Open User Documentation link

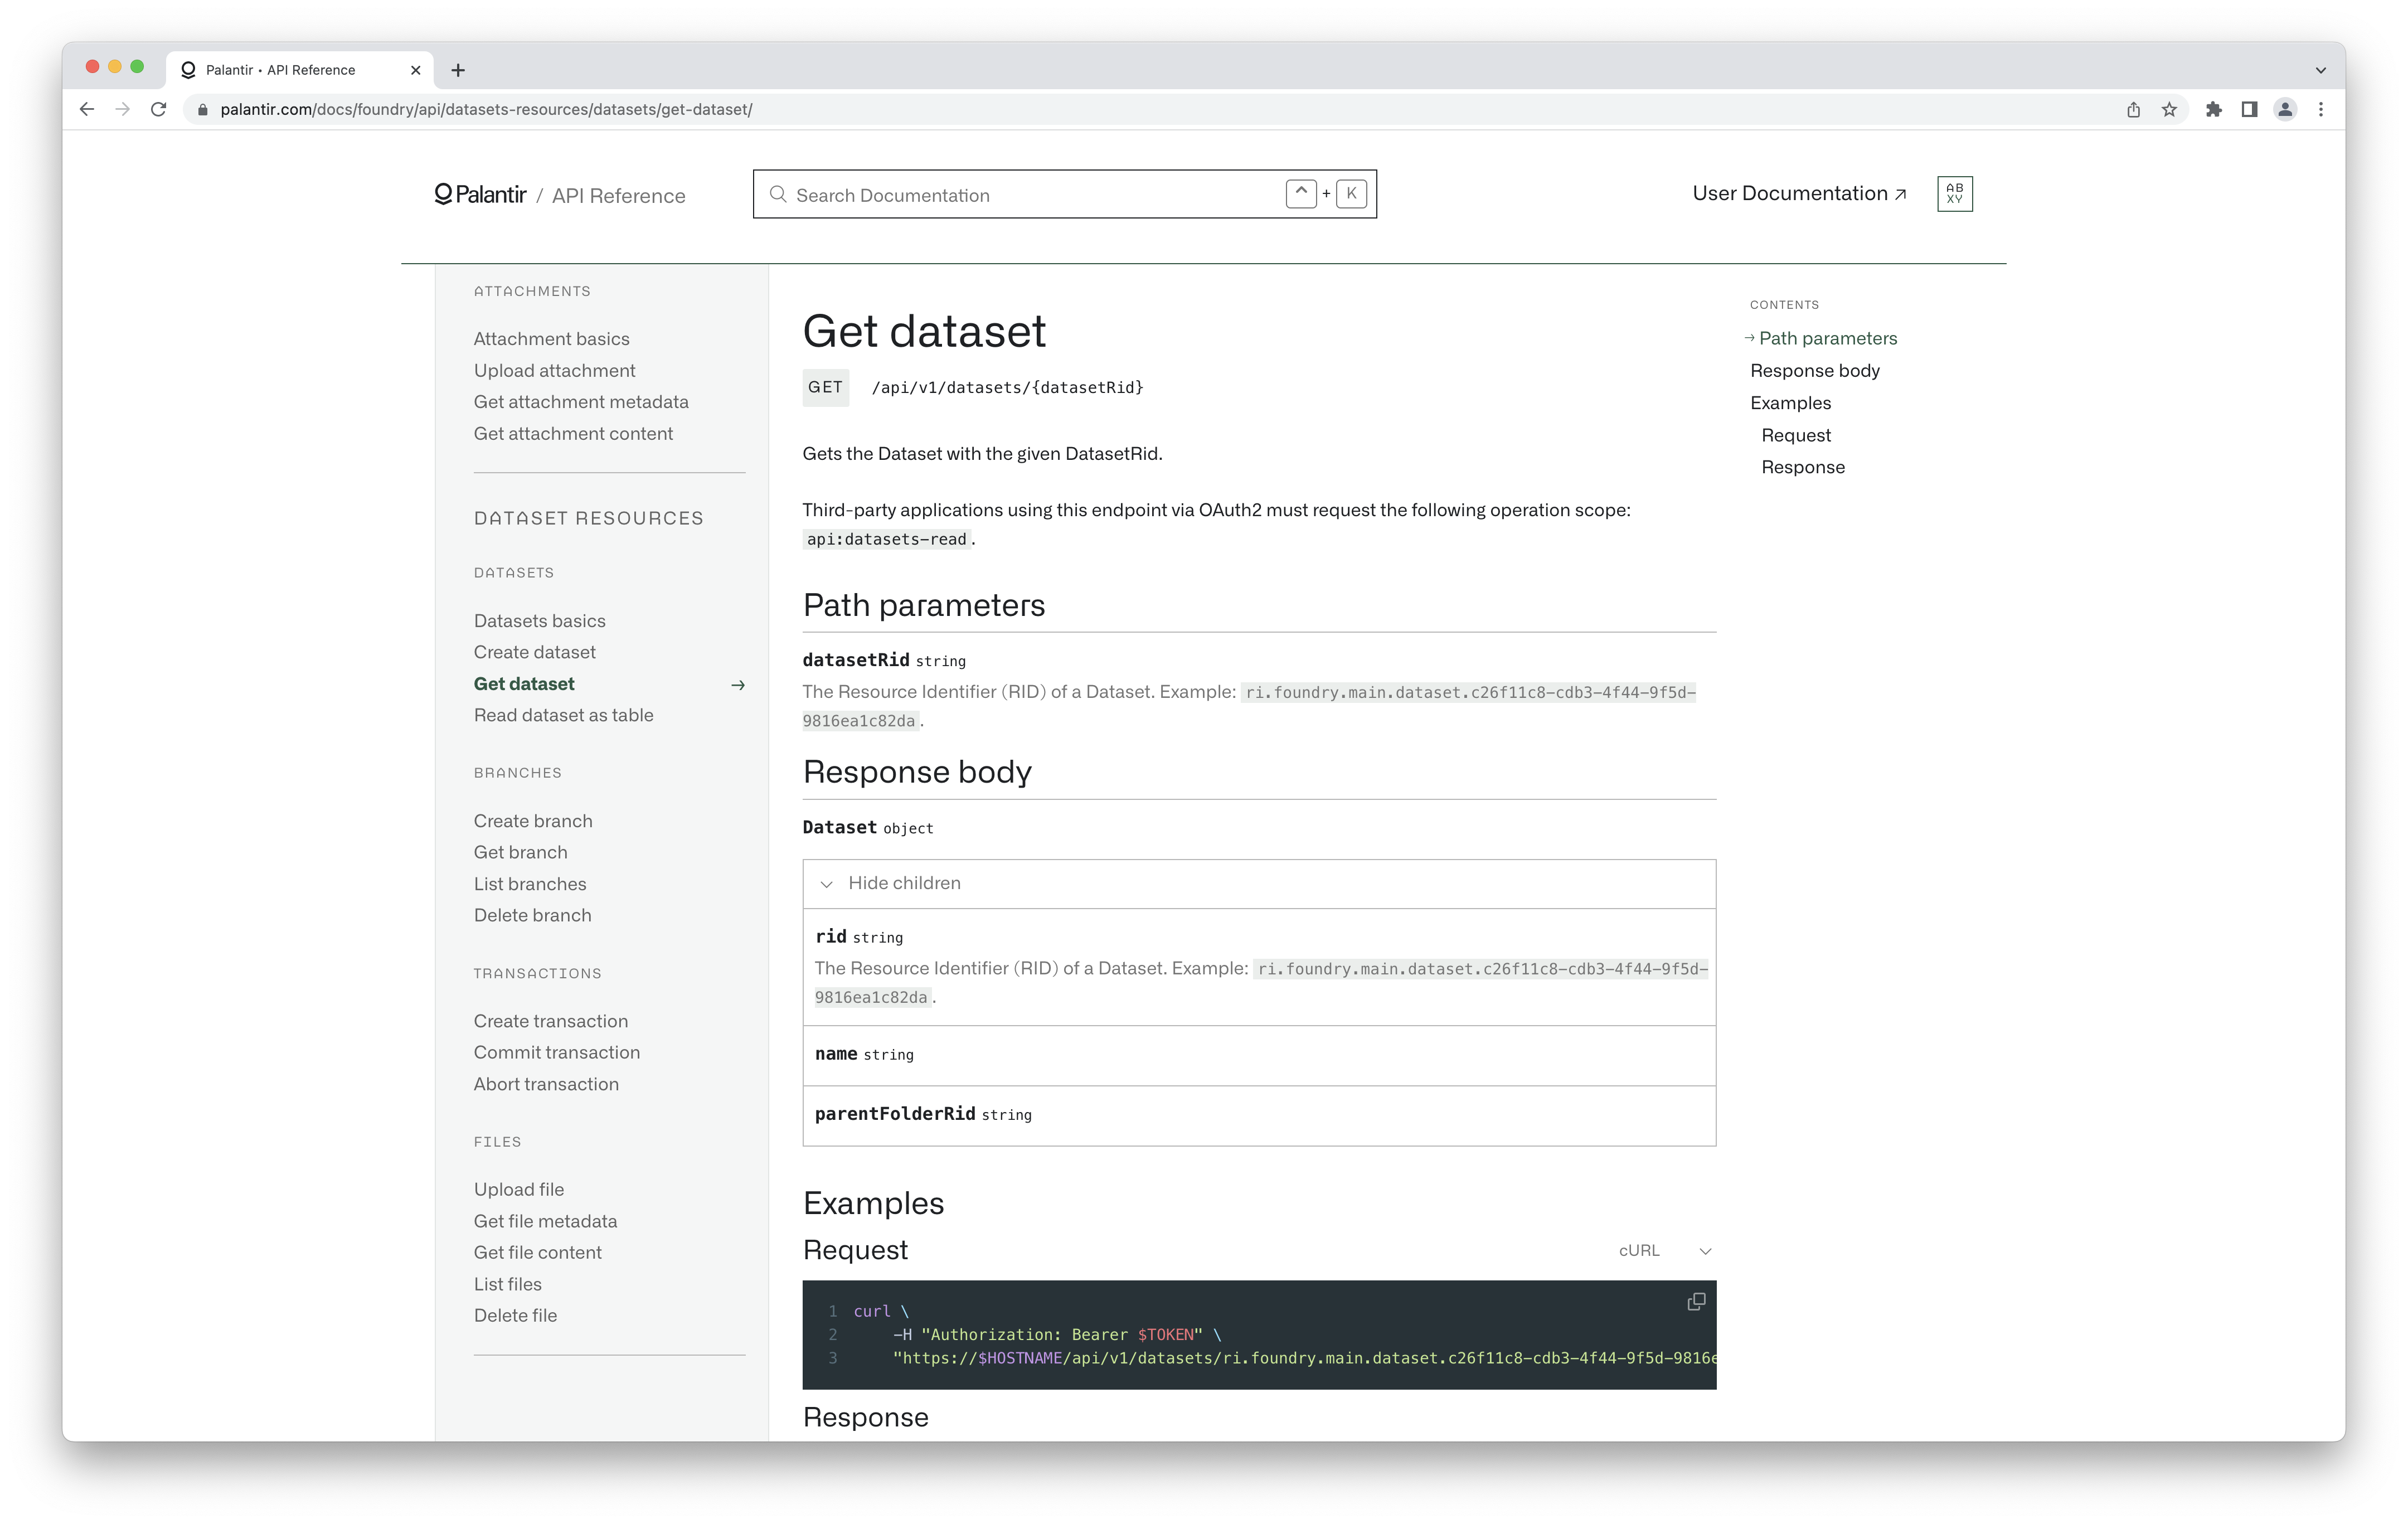tap(1799, 193)
